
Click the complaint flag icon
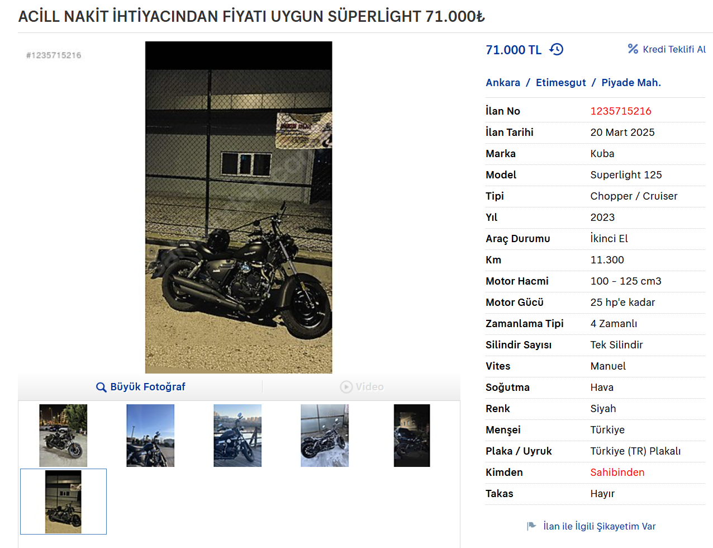pos(531,526)
